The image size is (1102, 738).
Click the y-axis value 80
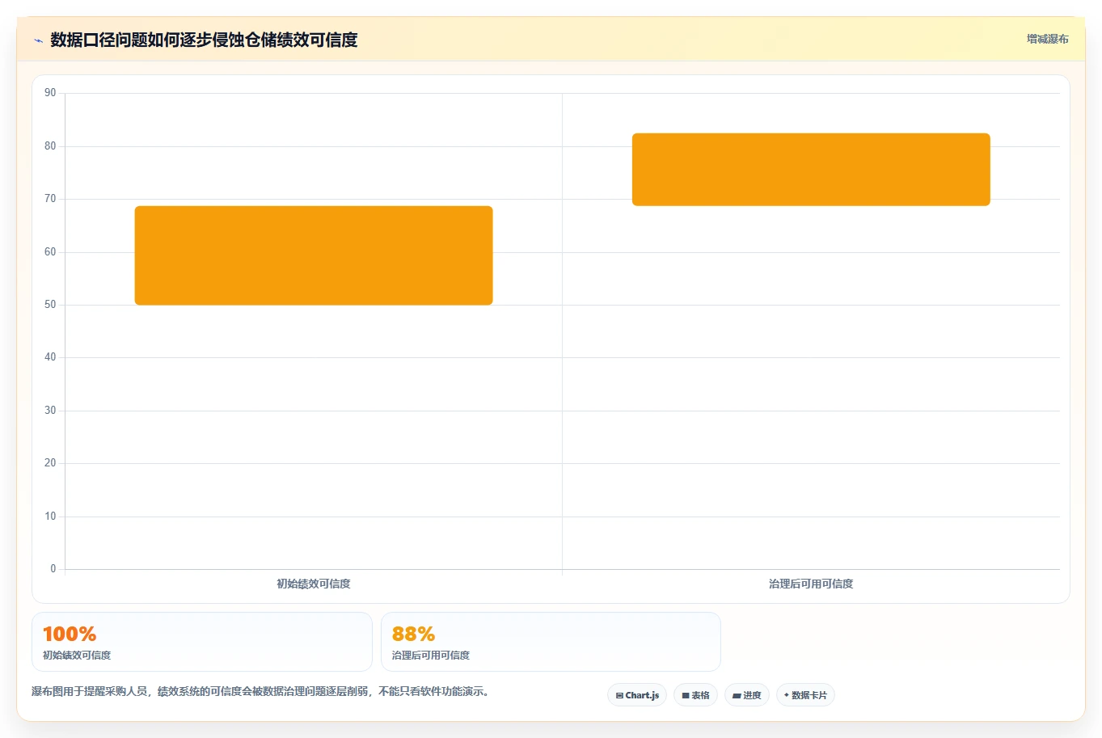tap(50, 146)
